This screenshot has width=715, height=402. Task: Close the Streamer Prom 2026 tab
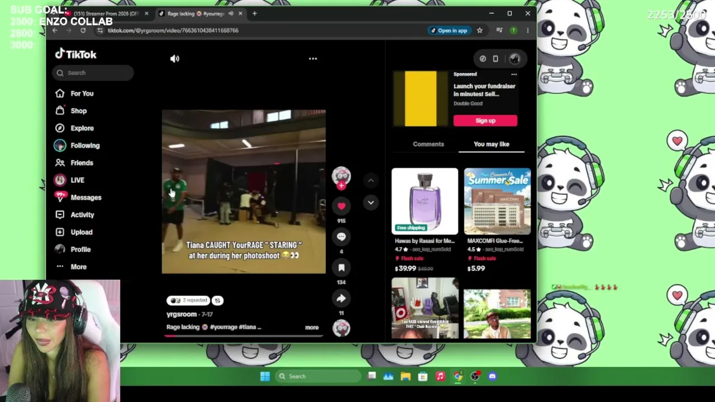[x=146, y=13]
